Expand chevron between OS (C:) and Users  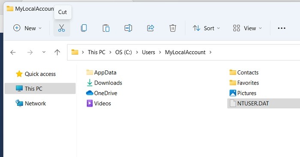click(x=137, y=52)
